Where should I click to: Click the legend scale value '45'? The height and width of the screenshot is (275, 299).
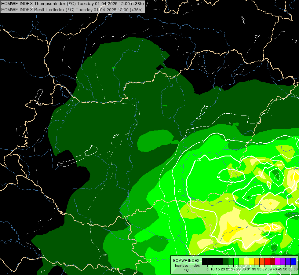280,269
